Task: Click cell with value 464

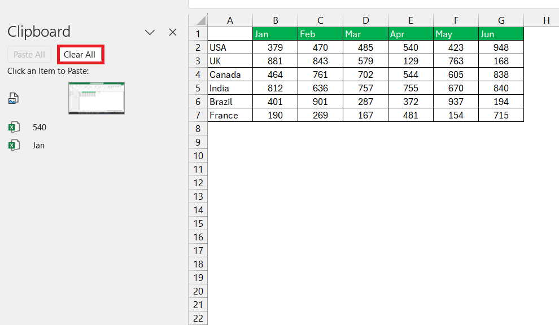Action: [275, 74]
